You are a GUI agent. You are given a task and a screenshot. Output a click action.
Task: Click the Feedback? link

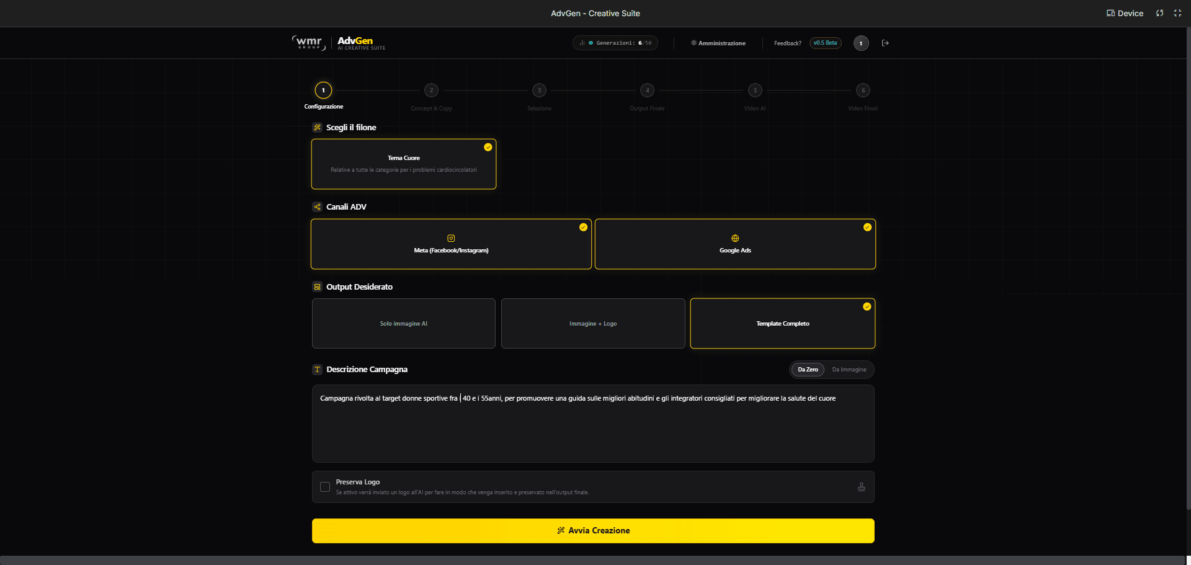pyautogui.click(x=788, y=43)
